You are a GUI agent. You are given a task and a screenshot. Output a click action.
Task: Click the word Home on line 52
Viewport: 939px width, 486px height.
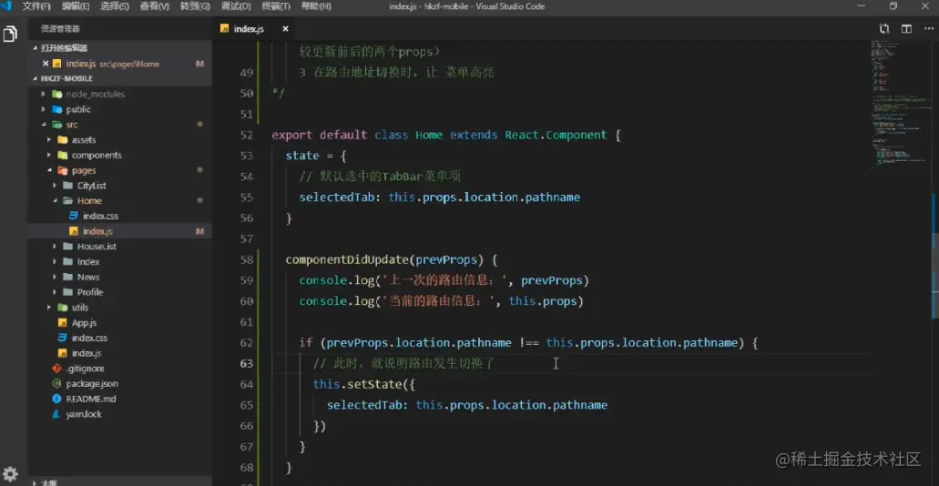pyautogui.click(x=429, y=136)
